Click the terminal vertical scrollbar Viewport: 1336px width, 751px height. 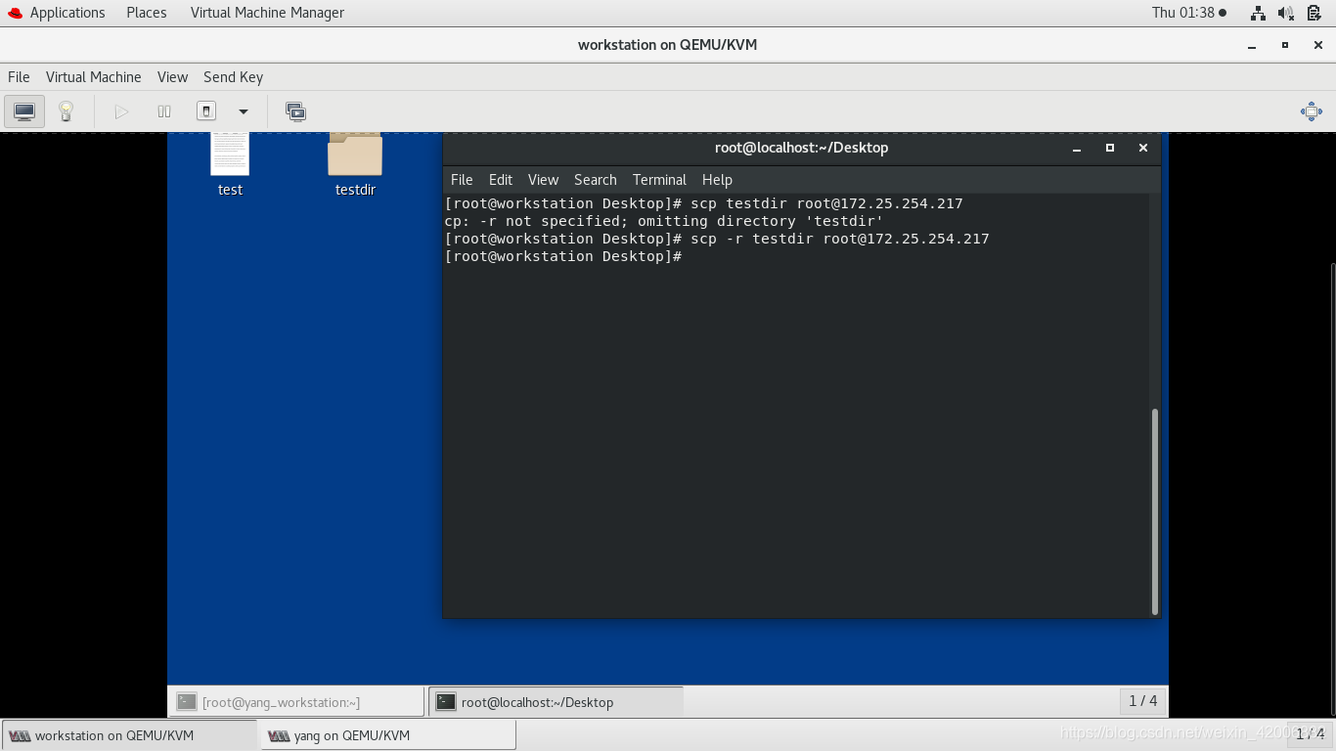(1155, 511)
